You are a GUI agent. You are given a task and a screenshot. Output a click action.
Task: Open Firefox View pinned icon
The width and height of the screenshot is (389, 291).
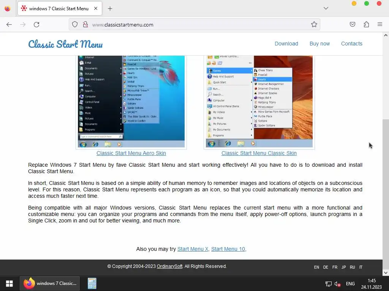[8, 9]
